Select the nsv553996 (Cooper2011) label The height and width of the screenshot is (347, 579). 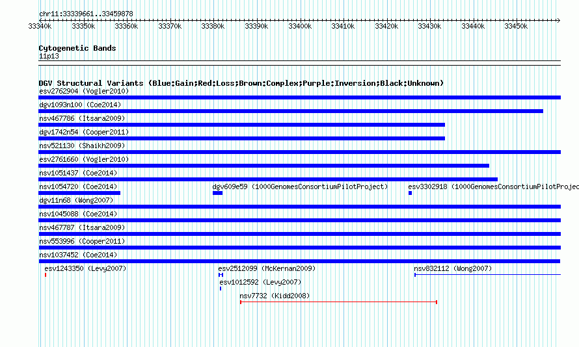(83, 241)
